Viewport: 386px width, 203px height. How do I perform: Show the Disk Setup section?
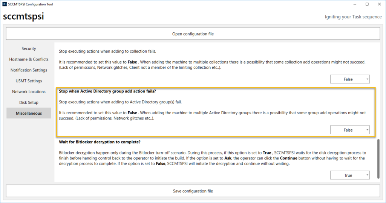pos(29,103)
